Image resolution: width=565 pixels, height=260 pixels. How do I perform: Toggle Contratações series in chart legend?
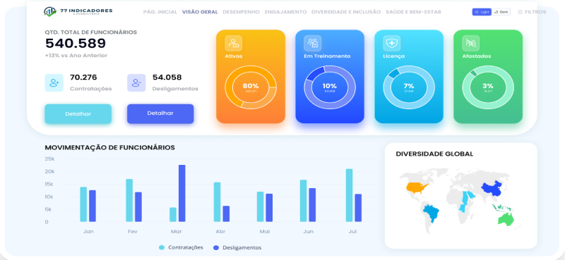pyautogui.click(x=181, y=247)
